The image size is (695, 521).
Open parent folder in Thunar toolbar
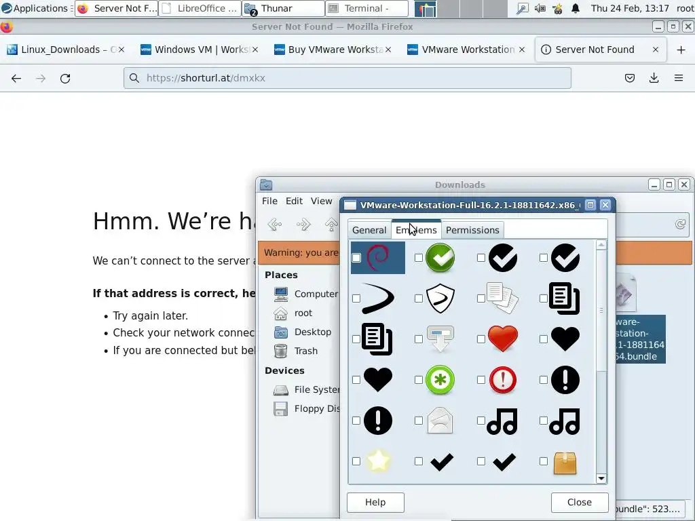click(x=331, y=224)
